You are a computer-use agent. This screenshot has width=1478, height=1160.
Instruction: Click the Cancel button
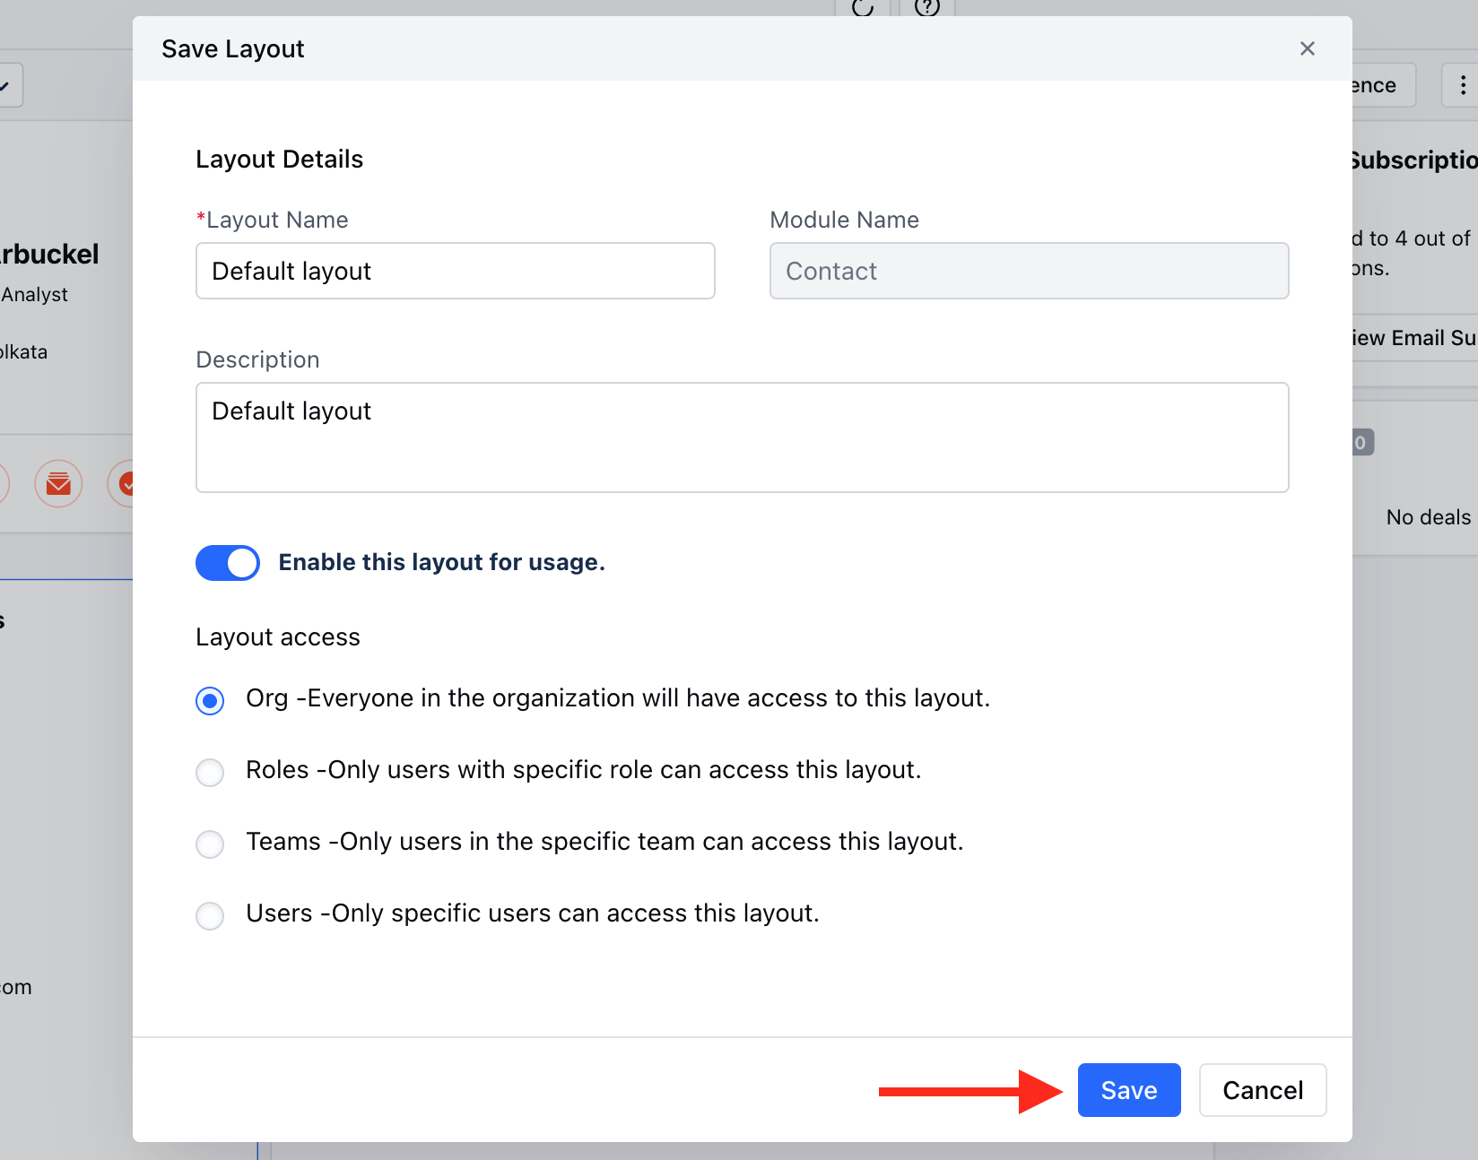1263,1090
